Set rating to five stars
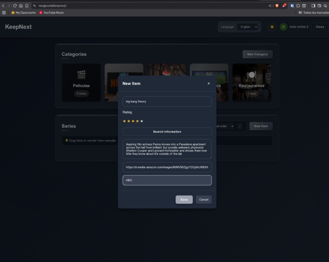Viewport: 329px width, 262px height. click(x=142, y=121)
